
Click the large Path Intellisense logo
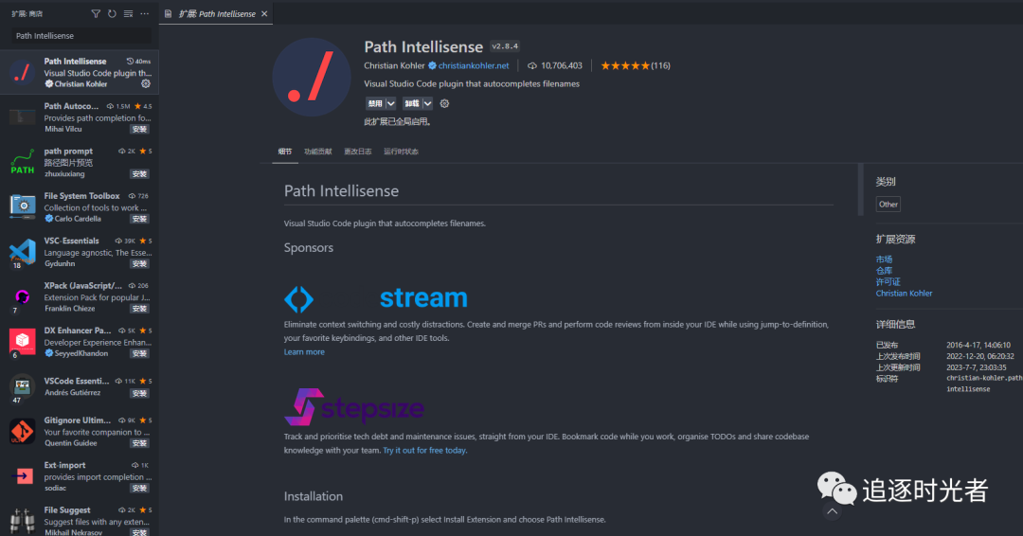(312, 77)
